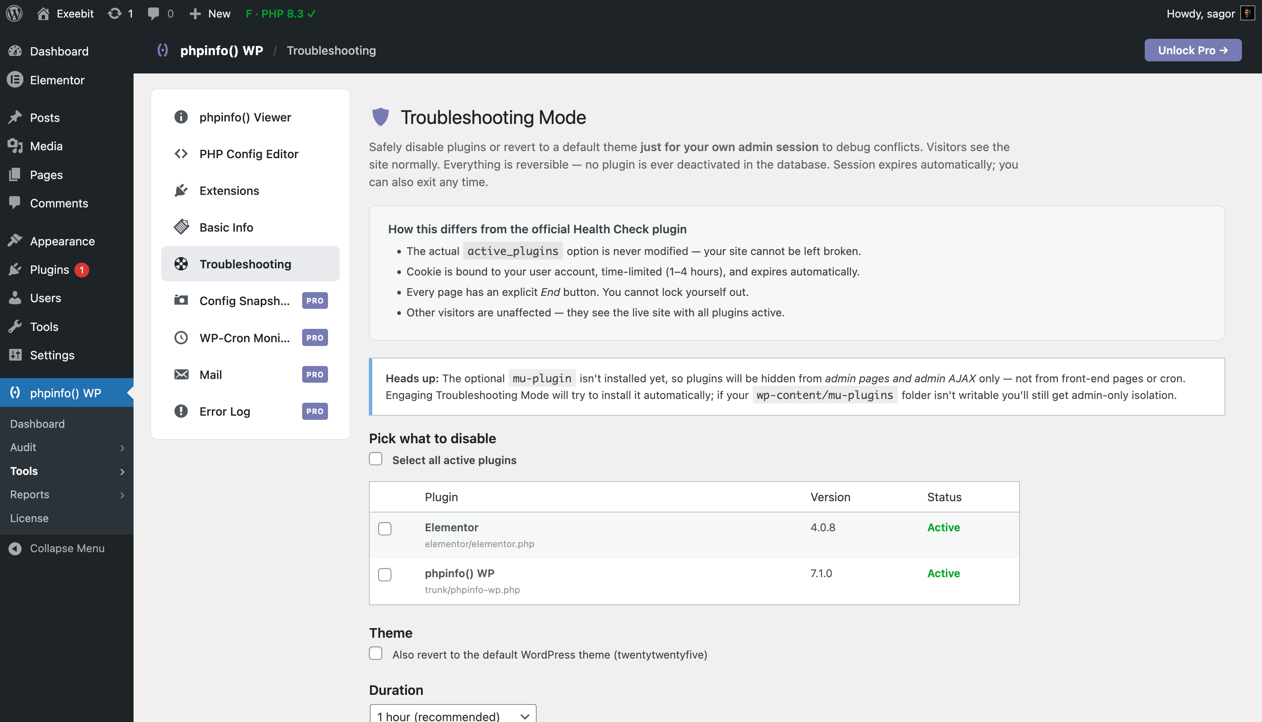Click the Media icon in sidebar
Viewport: 1262px width, 722px height.
point(15,146)
